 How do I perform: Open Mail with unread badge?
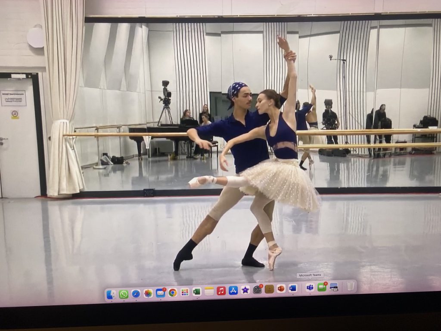160,293
